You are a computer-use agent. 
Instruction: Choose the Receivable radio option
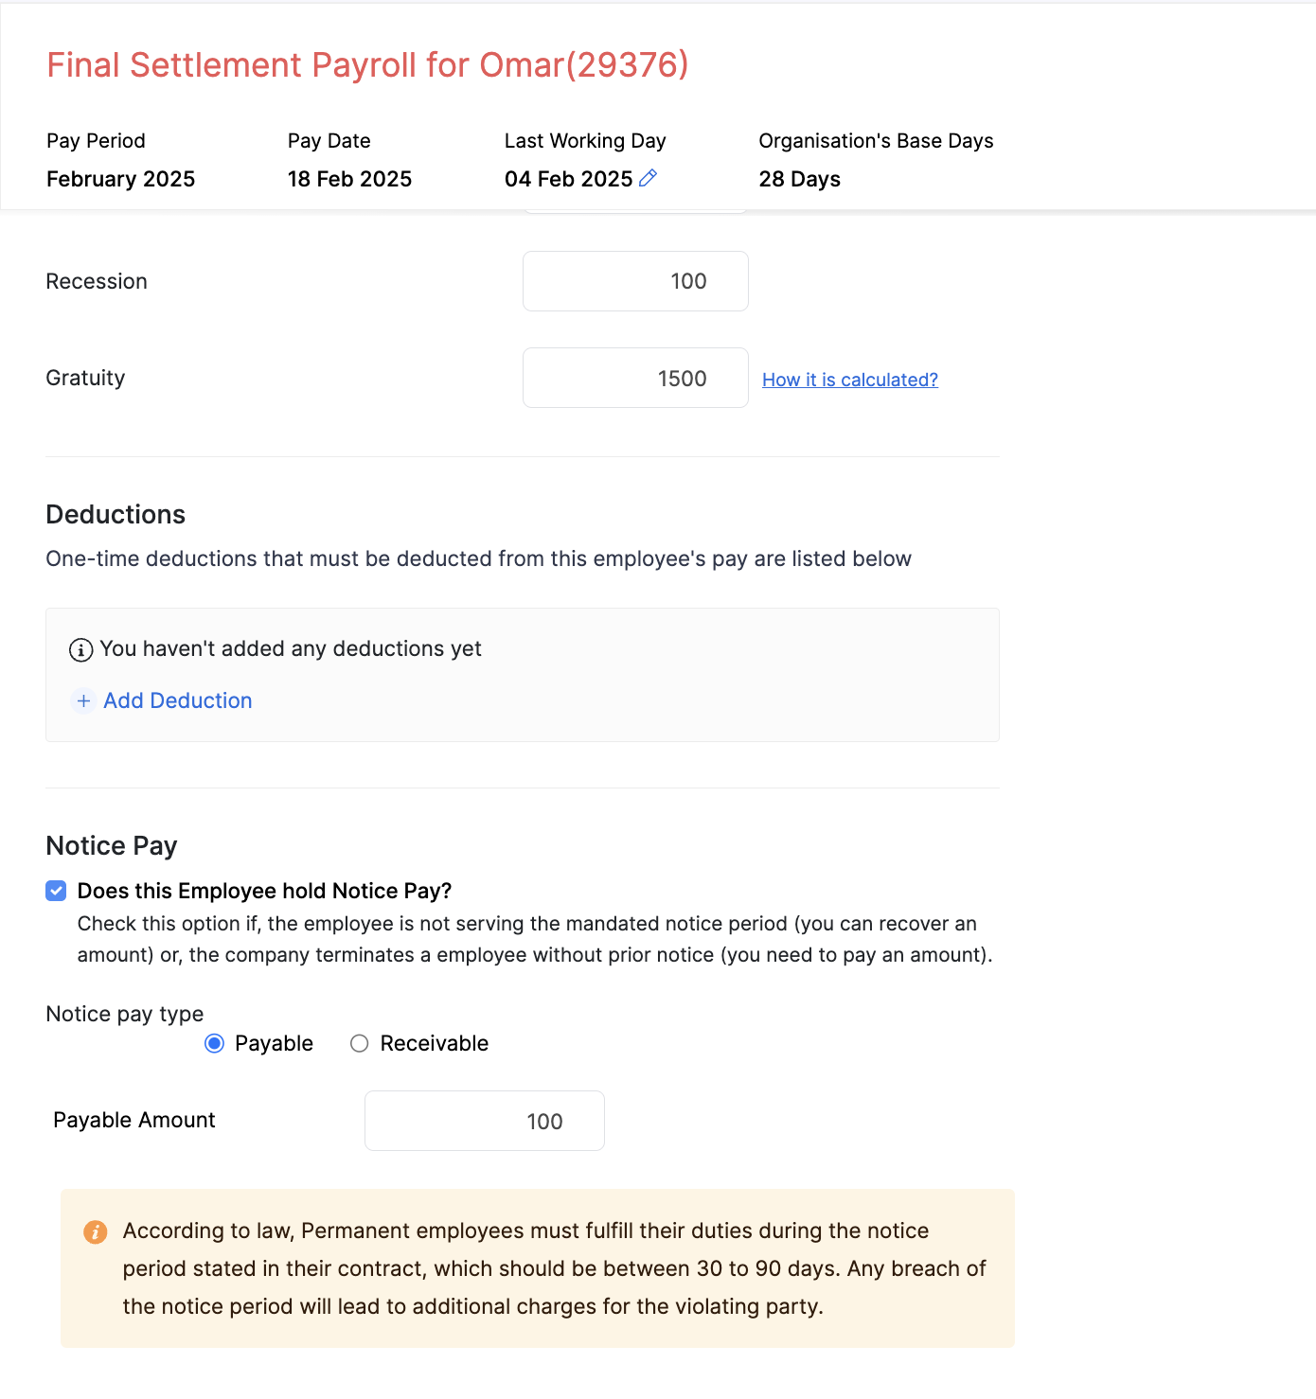[360, 1043]
